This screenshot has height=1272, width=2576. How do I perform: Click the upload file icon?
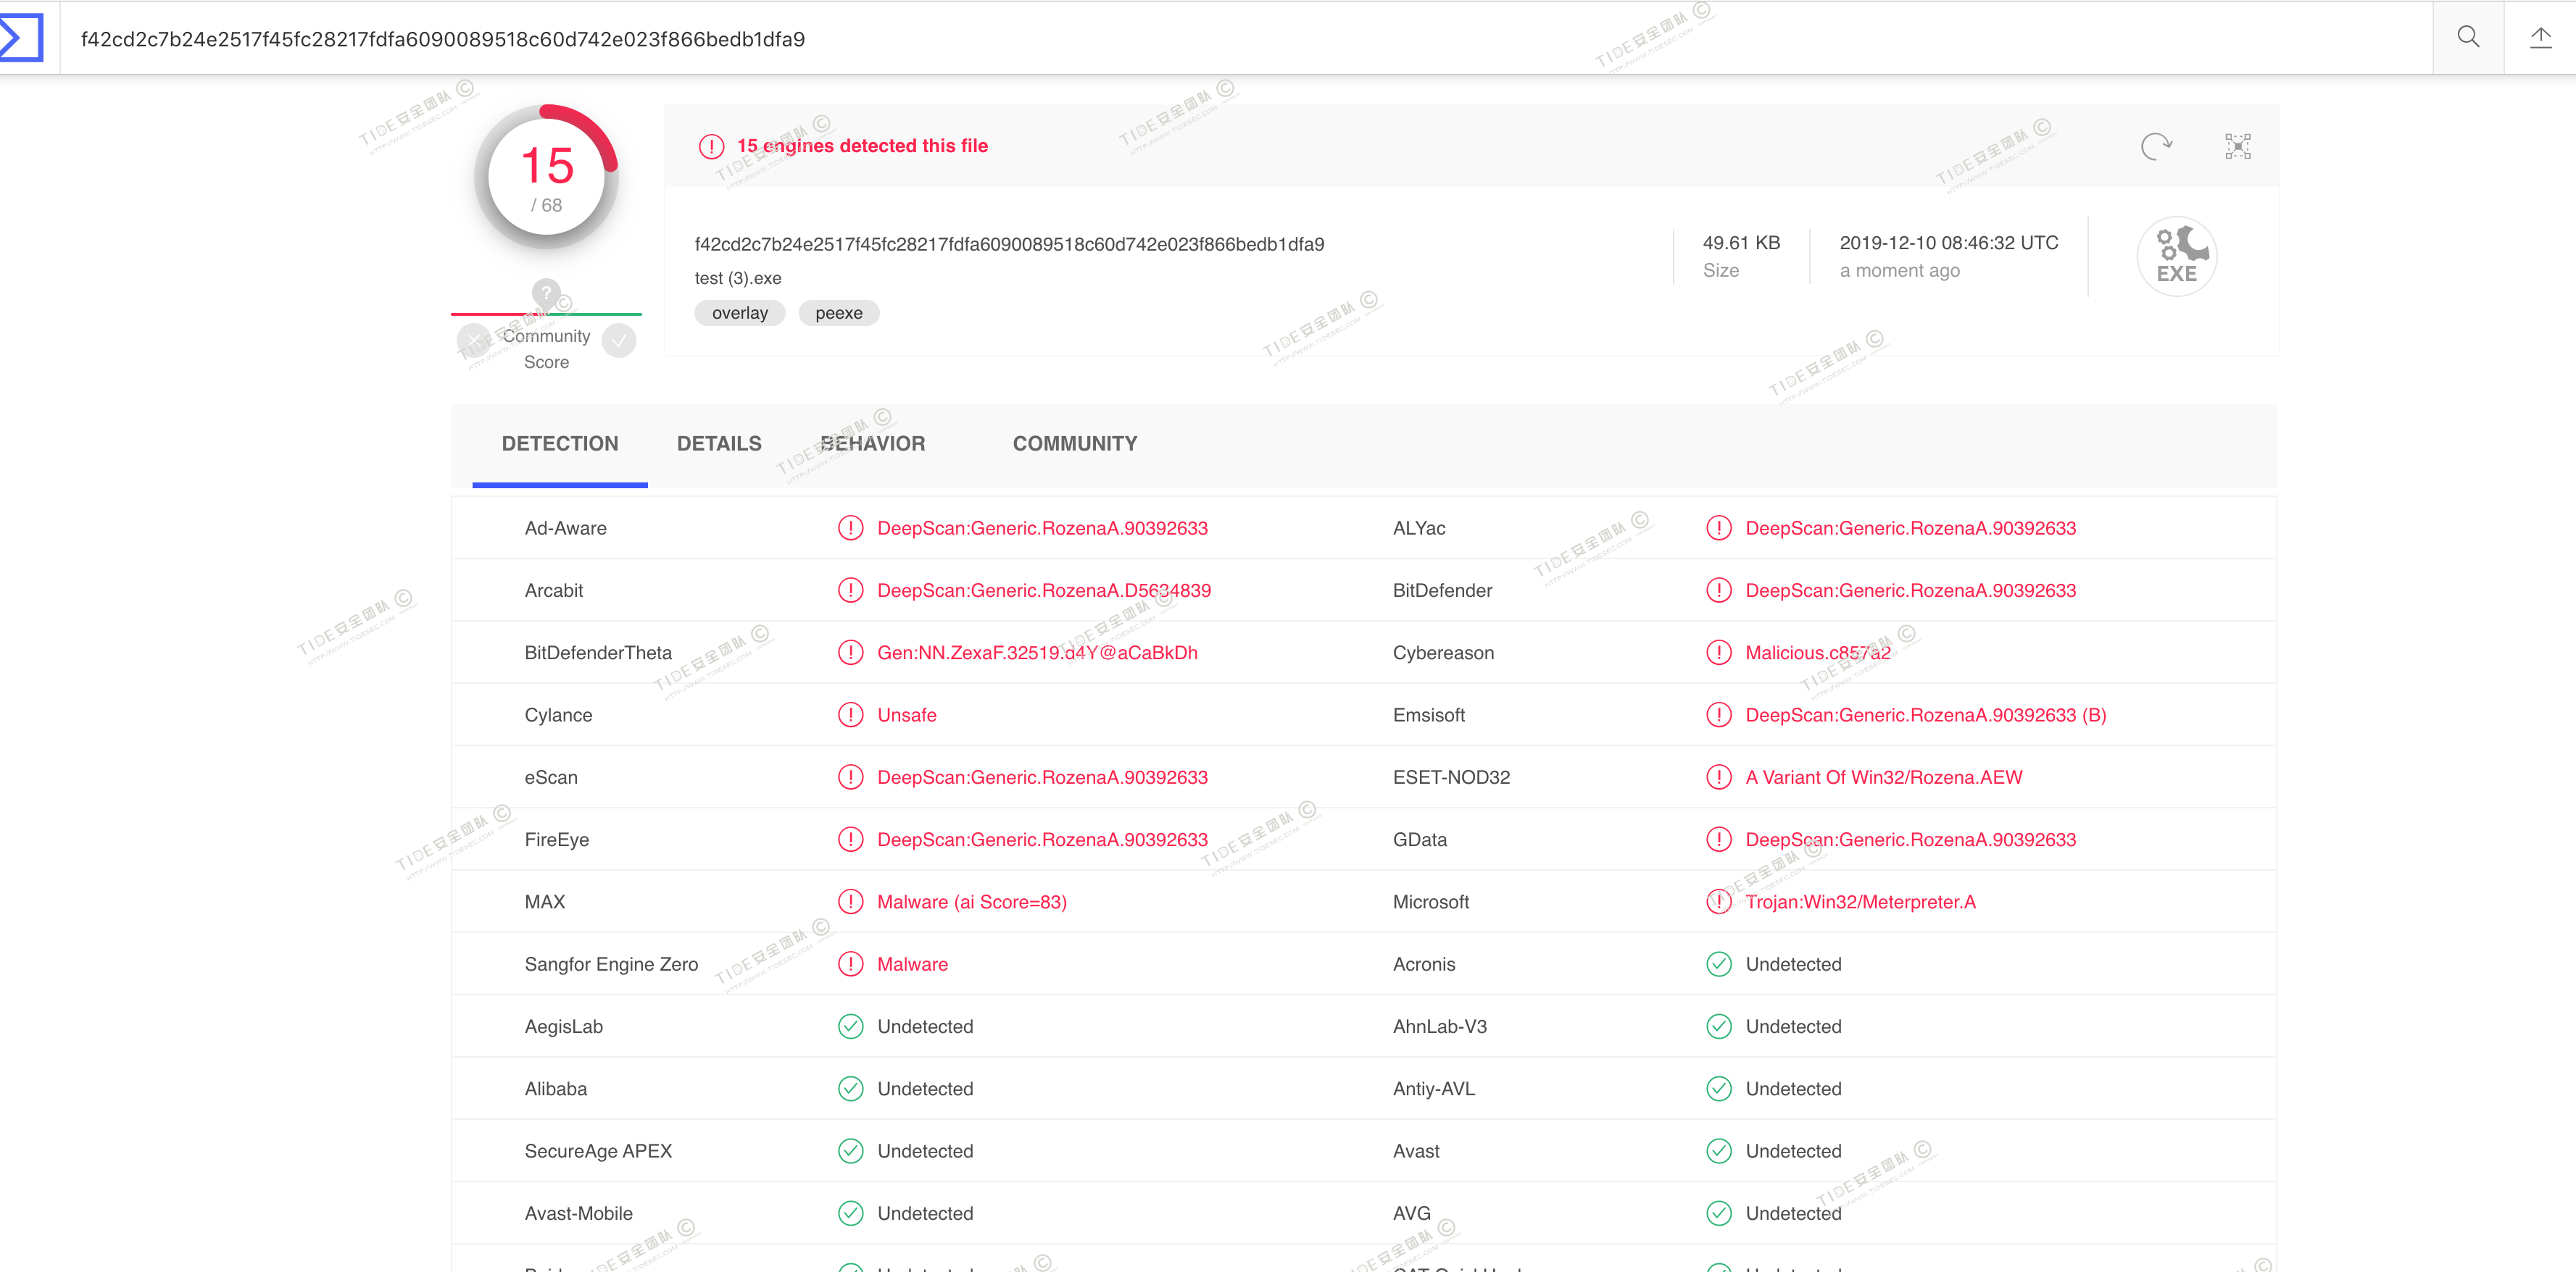pos(2540,38)
